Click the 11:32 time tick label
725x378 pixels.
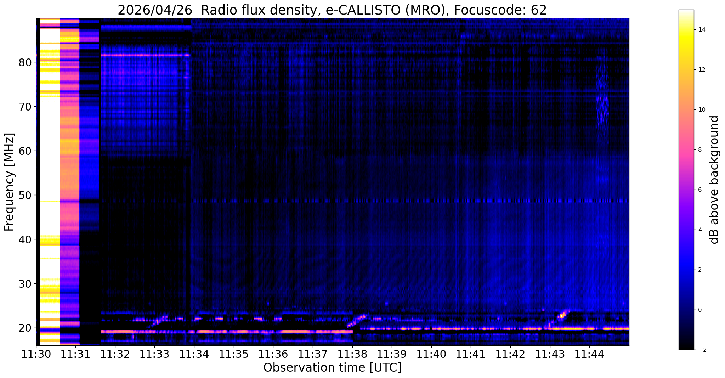[115, 354]
